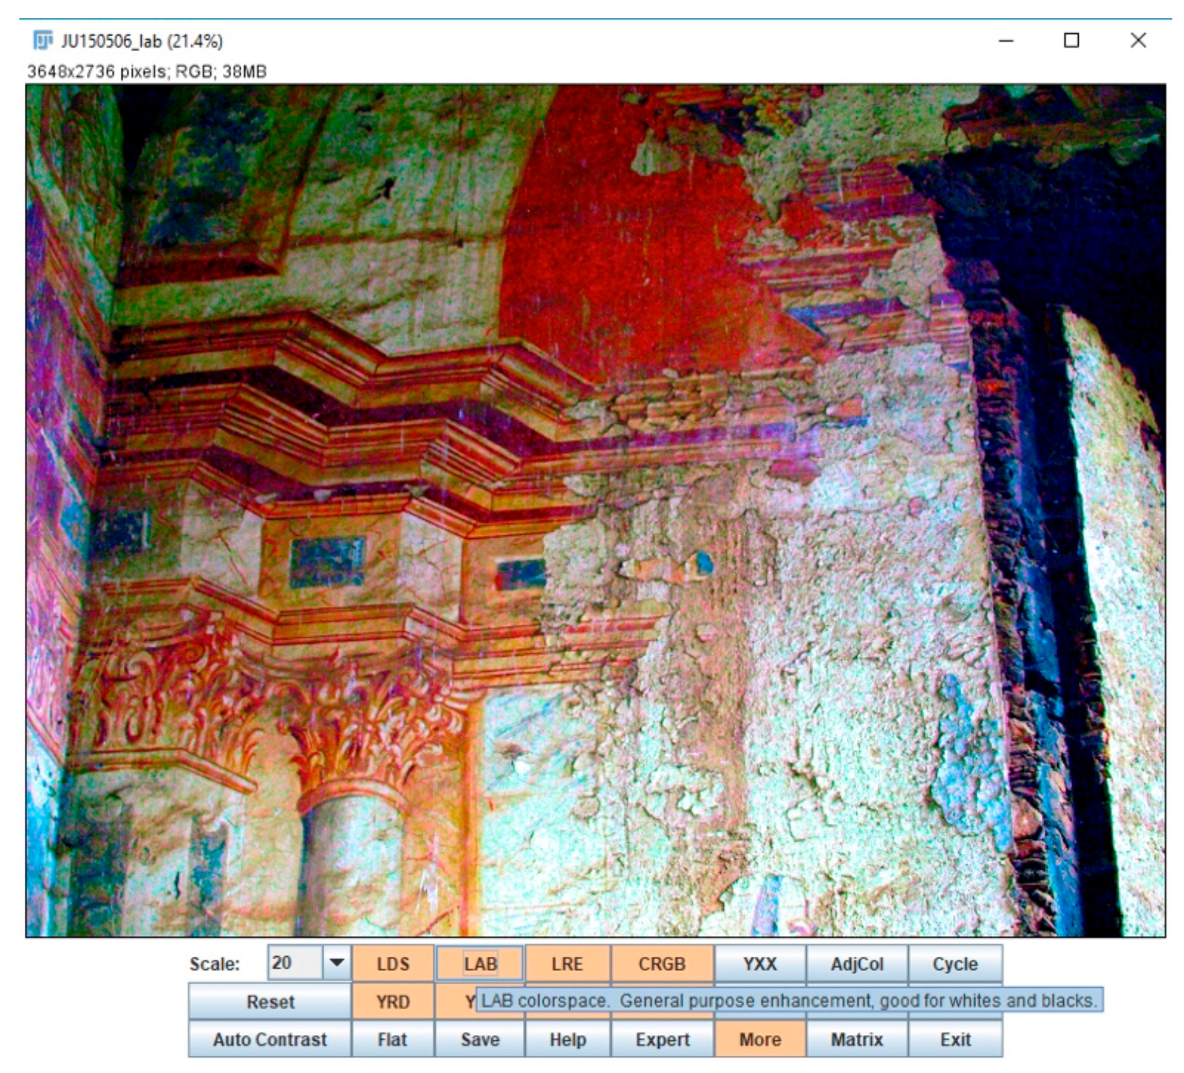Apply the CRGB enhancement

662,964
